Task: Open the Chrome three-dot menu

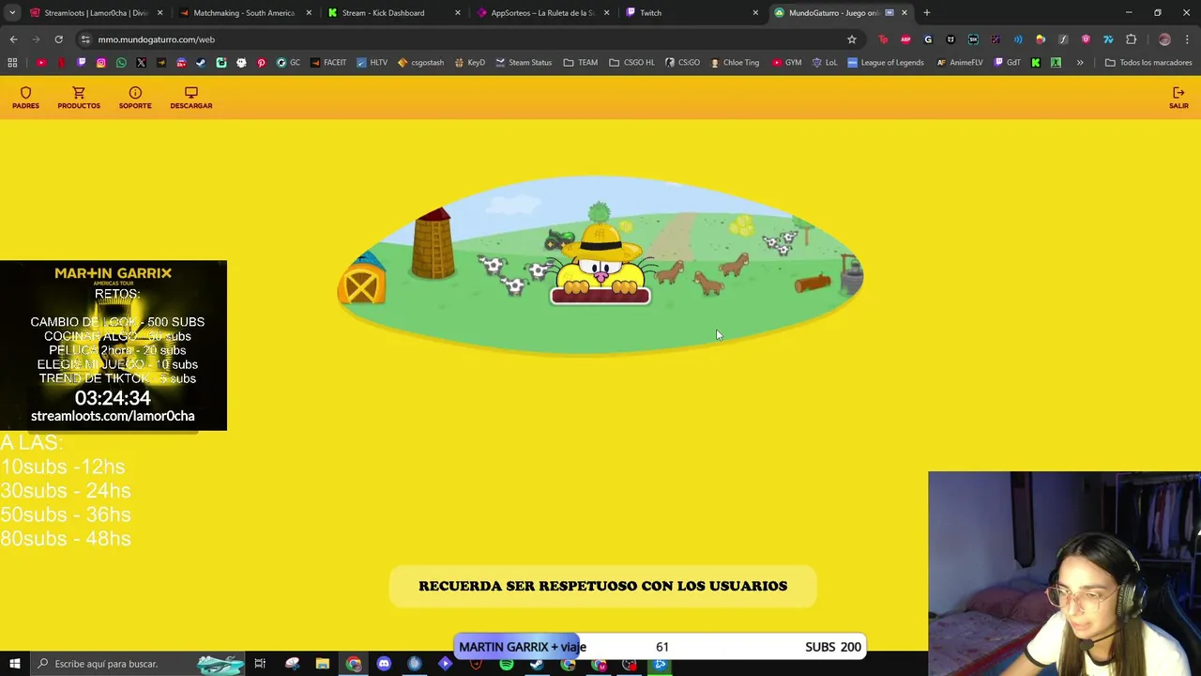Action: pos(1188,39)
